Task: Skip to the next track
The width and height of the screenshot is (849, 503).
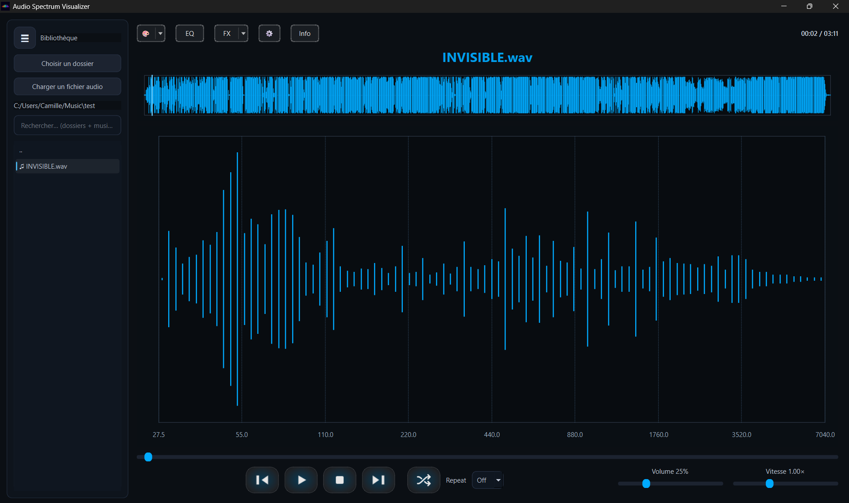Action: coord(378,480)
